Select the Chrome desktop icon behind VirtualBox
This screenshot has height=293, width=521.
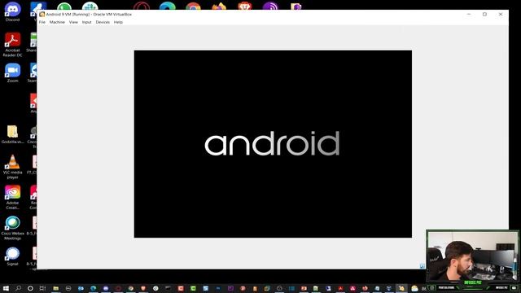193,6
